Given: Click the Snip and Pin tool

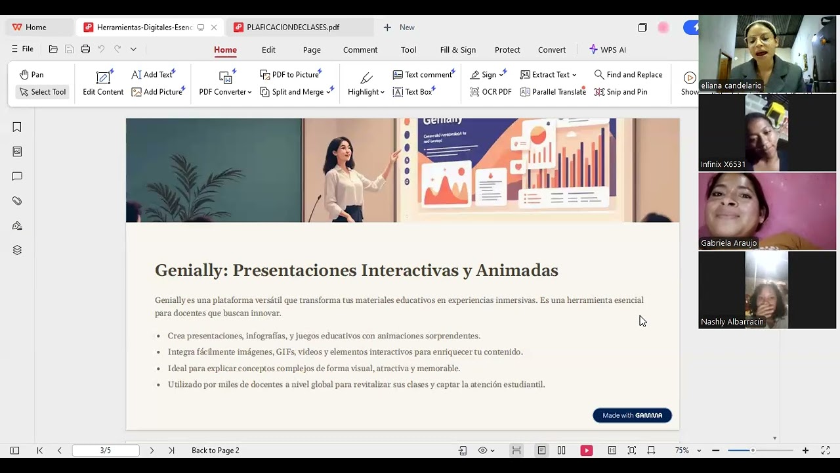Looking at the screenshot, I should (x=621, y=92).
